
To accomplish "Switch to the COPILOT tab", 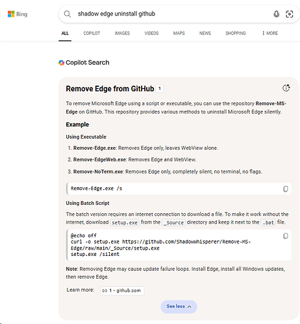I will [92, 33].
